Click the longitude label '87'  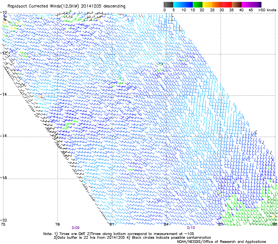click(221, 224)
